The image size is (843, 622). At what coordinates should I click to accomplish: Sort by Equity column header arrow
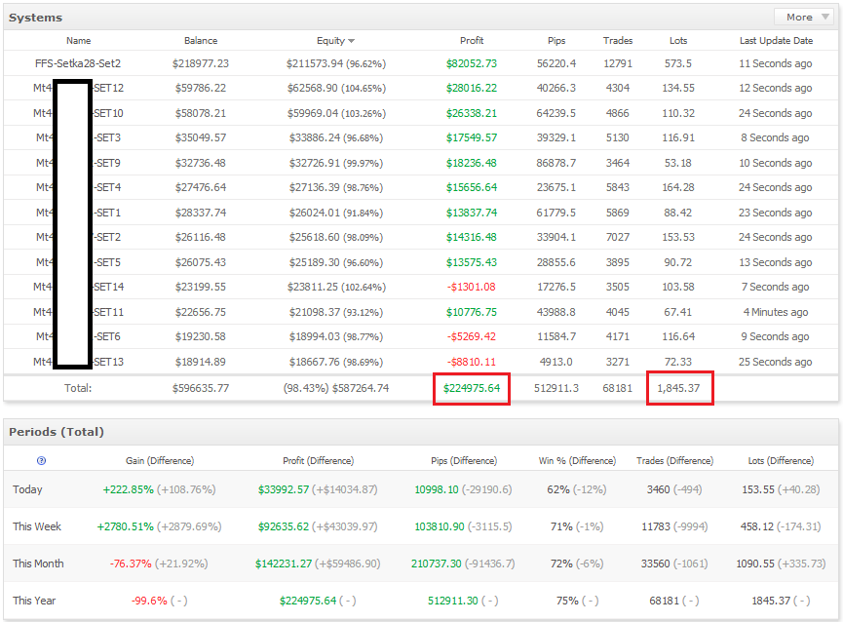[351, 41]
